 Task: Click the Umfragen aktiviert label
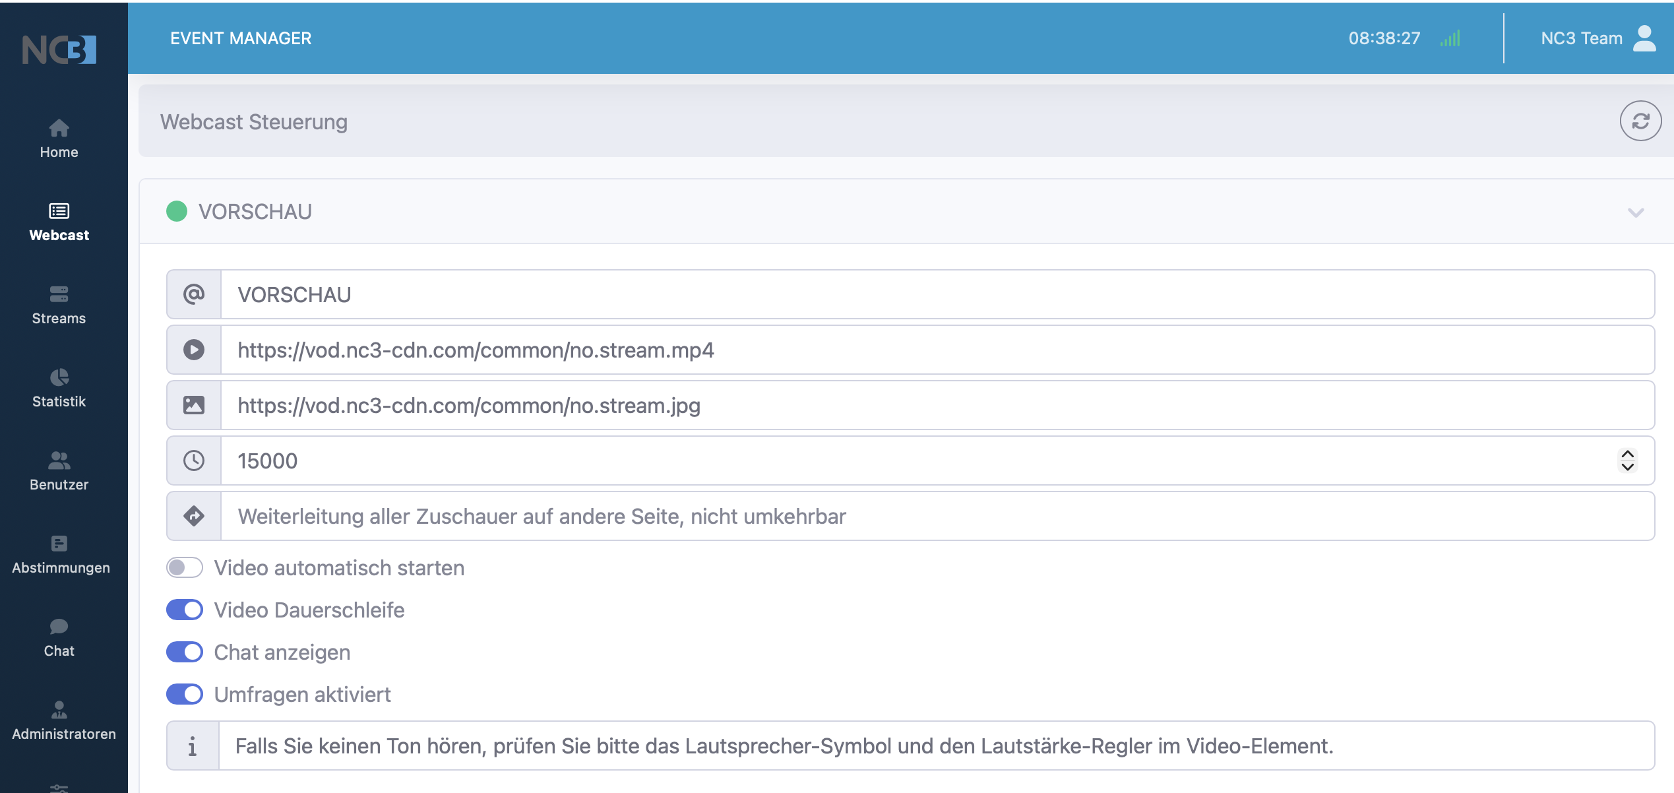pyautogui.click(x=303, y=695)
